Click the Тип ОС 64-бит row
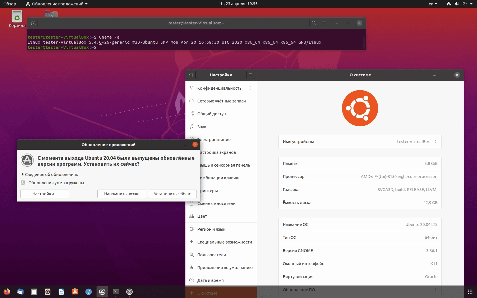This screenshot has width=477, height=298. pos(360,238)
